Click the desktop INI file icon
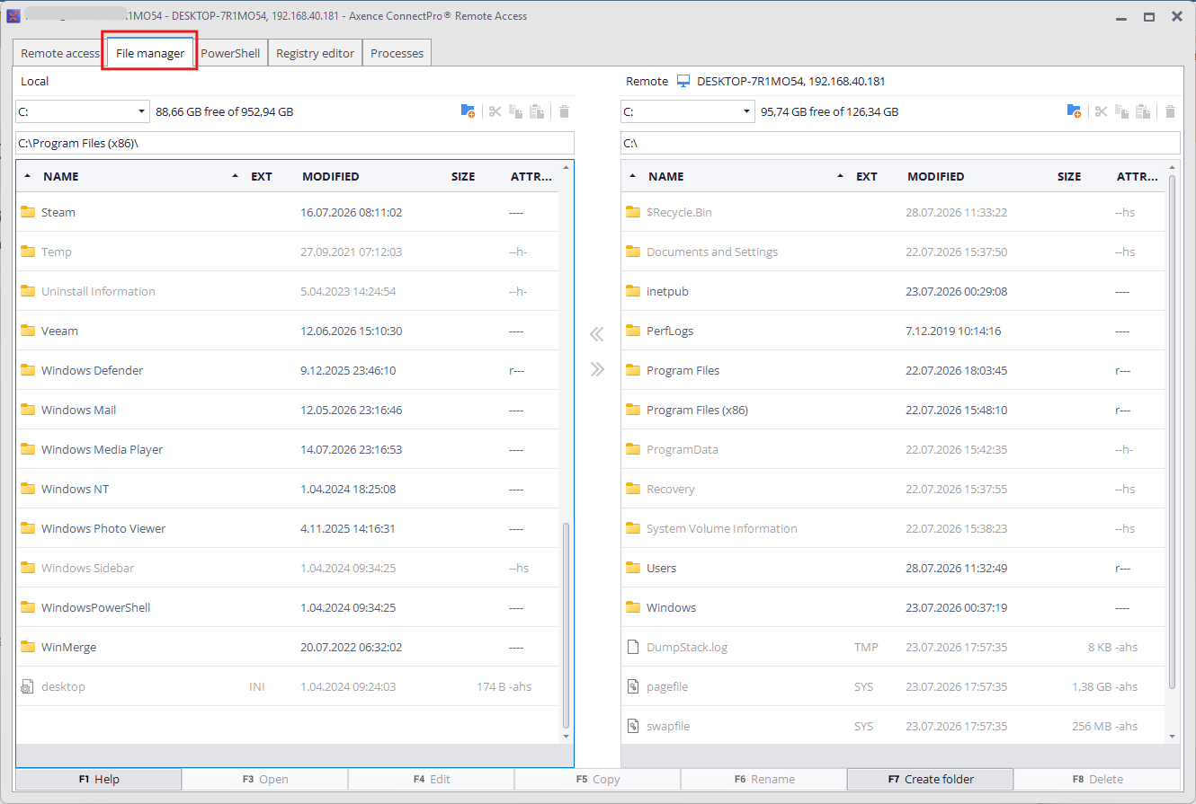 point(28,686)
